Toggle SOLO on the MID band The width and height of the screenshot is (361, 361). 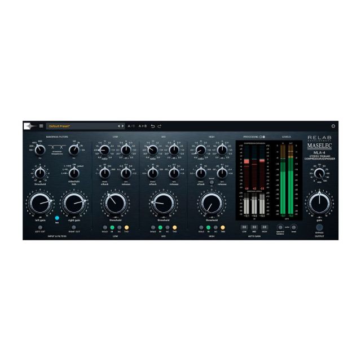[153, 227]
